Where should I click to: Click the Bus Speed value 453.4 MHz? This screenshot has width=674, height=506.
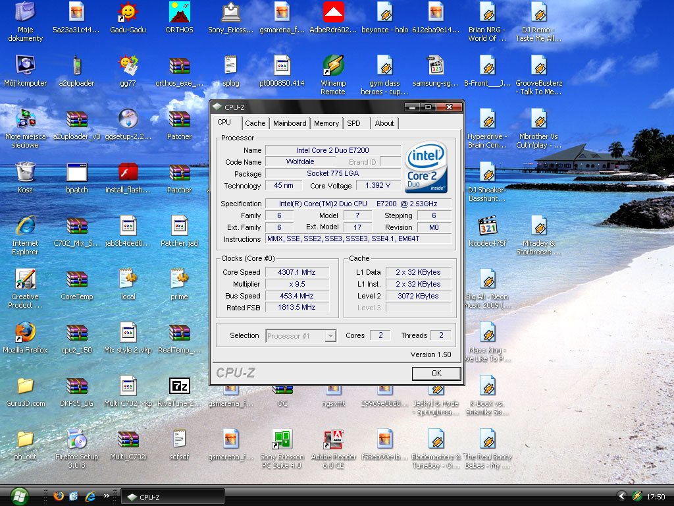297,296
